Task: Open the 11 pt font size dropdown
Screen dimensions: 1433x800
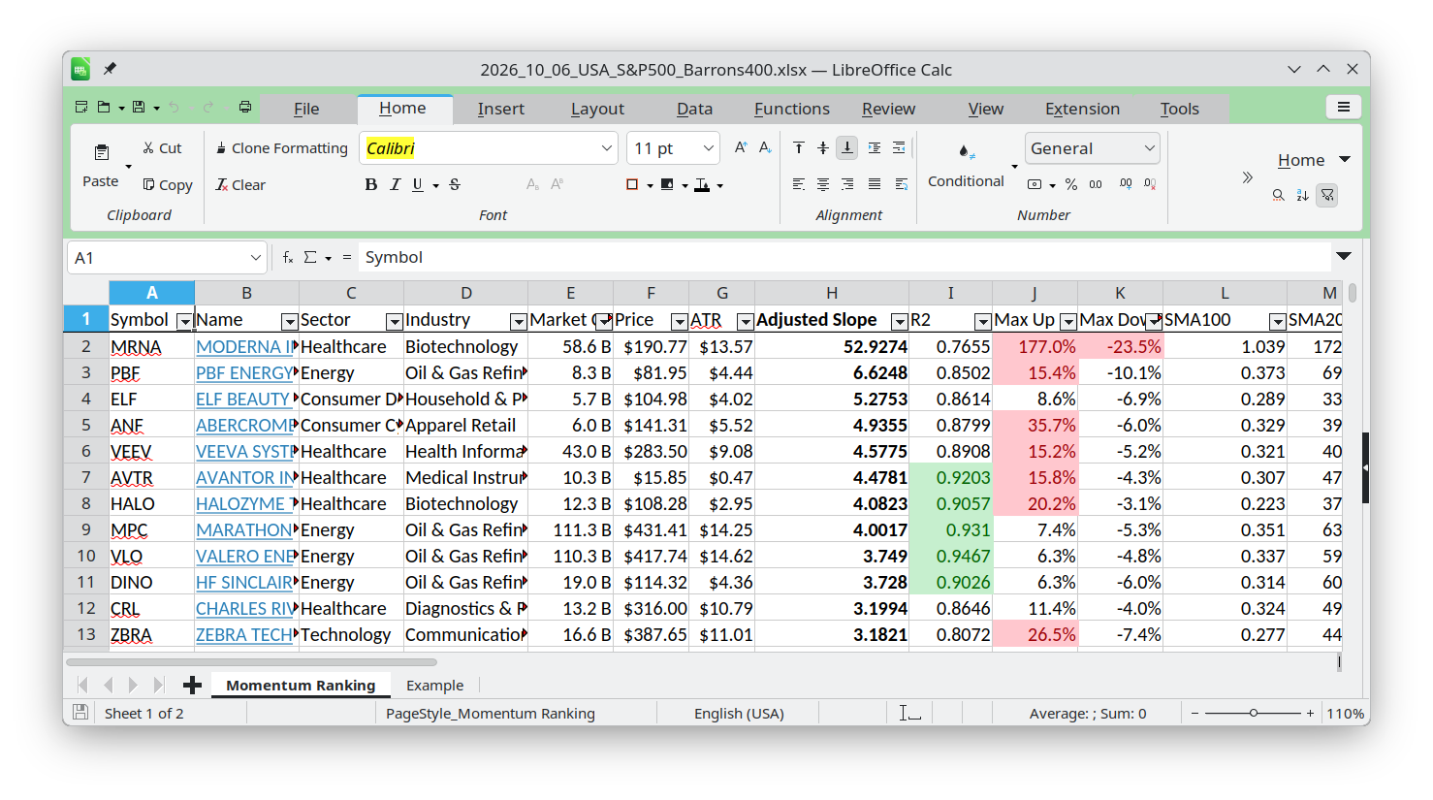Action: pyautogui.click(x=709, y=148)
